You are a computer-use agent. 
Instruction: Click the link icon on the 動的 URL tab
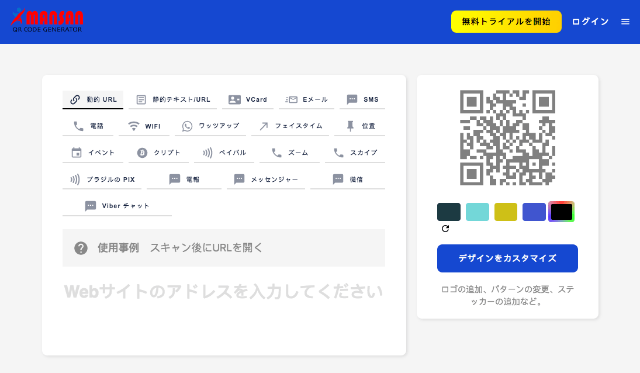click(75, 99)
